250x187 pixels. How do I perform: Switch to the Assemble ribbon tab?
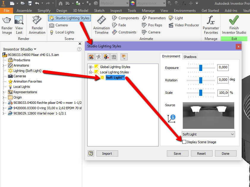pos(24,10)
